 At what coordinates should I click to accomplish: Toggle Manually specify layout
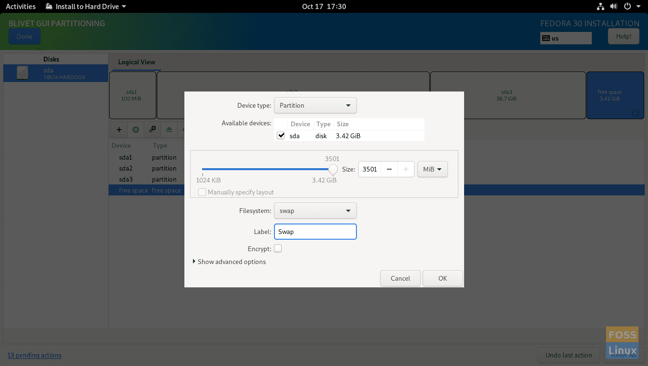202,192
